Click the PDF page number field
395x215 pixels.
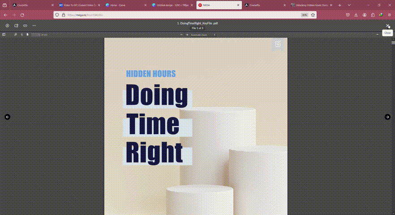(35, 35)
